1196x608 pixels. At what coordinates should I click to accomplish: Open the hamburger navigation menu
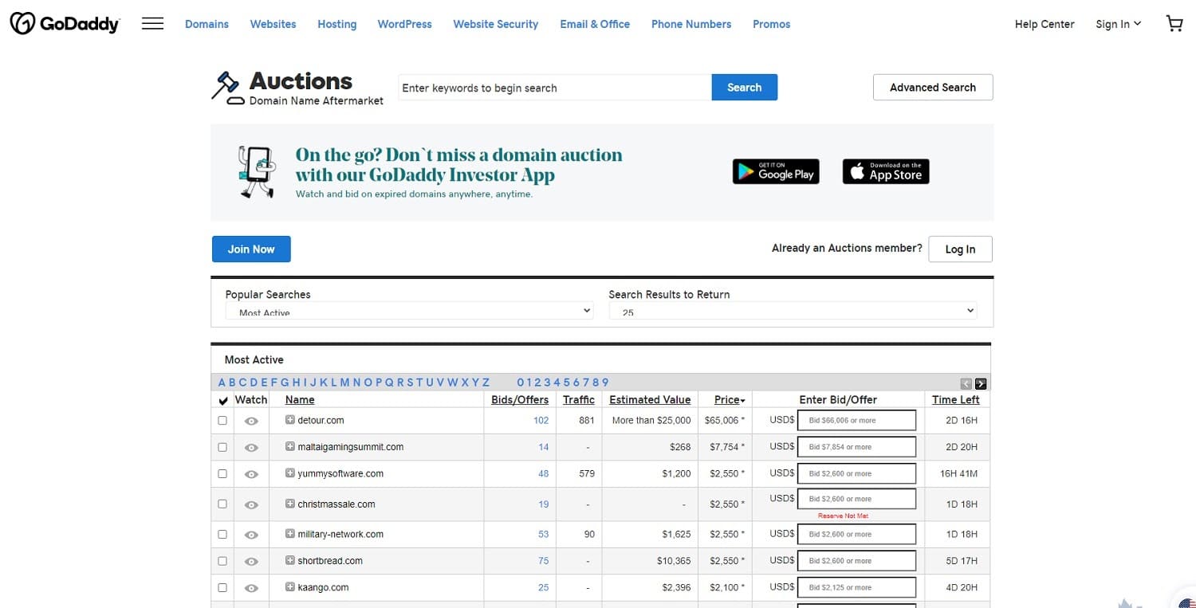pos(151,23)
